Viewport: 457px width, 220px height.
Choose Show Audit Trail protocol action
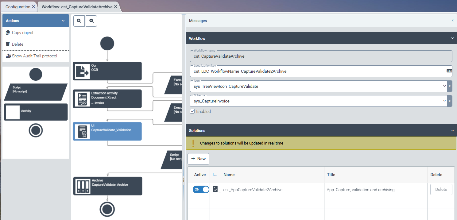34,56
